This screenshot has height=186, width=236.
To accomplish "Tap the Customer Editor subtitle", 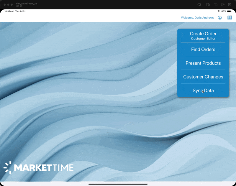I will (203, 39).
